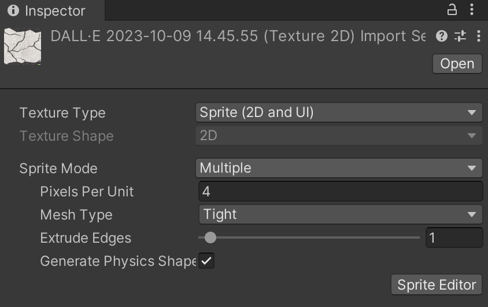Screen dimensions: 488x307
Task: Click the cracked texture thumbnail preview
Action: 23,47
